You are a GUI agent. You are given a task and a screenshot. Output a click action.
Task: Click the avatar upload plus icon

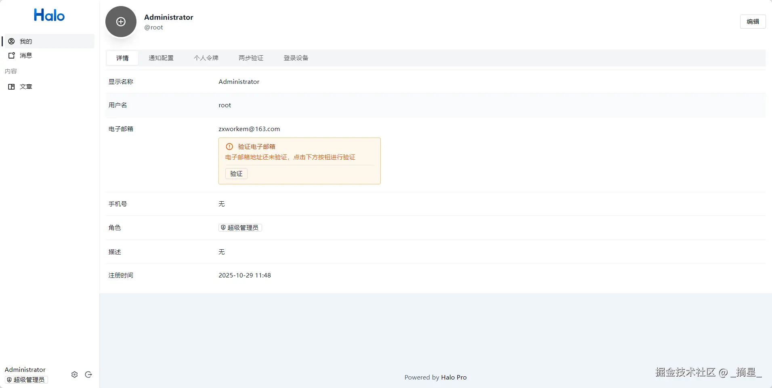[121, 22]
